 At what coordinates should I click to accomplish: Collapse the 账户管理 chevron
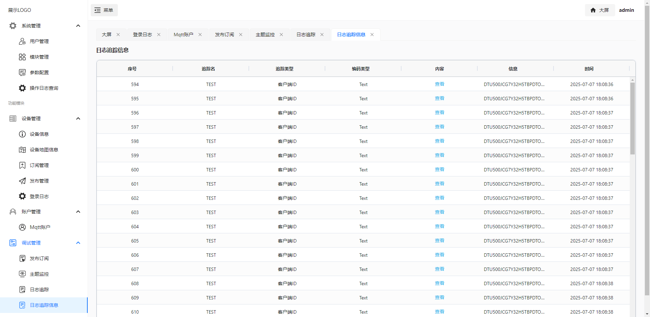pos(78,212)
